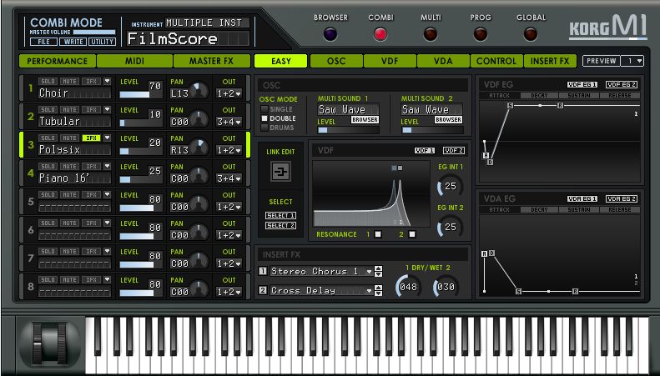Click the FILE button
This screenshot has height=376, width=660.
coord(43,42)
